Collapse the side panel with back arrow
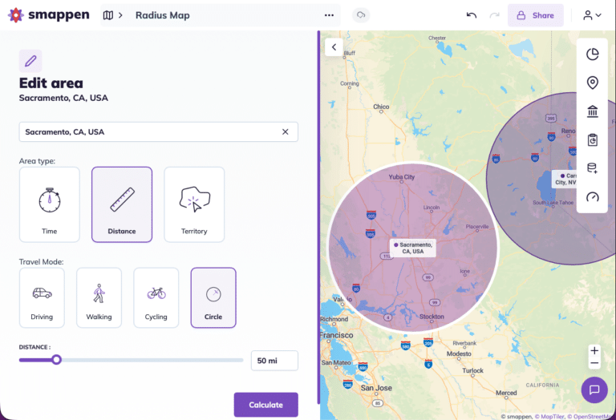Image resolution: width=616 pixels, height=420 pixels. (334, 47)
